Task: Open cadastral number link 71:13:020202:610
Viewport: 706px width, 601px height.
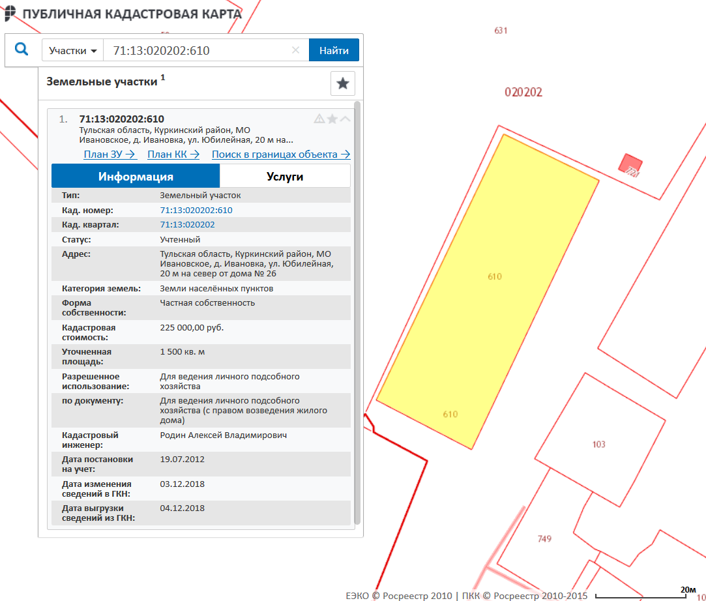Action: click(196, 210)
